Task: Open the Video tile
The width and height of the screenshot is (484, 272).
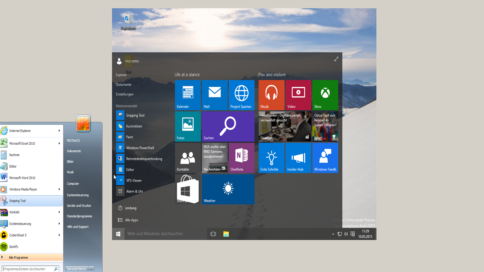Action: (298, 95)
